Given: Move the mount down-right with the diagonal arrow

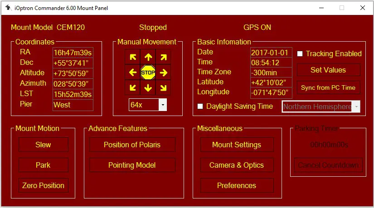Looking at the screenshot, I should (x=163, y=88).
